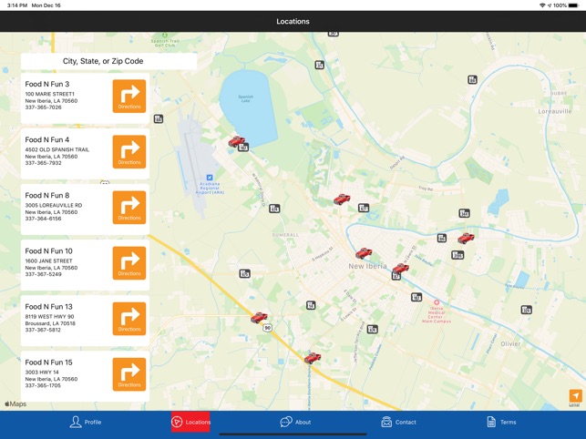Viewport: 586px width, 439px height.
Task: Select the Food N Fun 13 location card
Action: (x=85, y=321)
